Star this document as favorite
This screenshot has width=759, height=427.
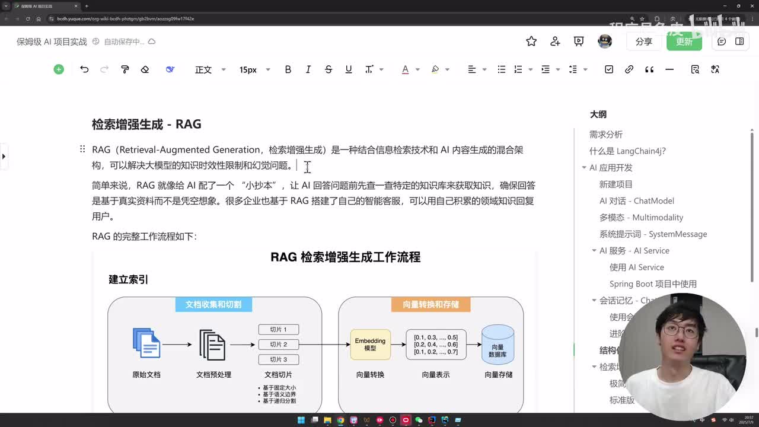(x=531, y=42)
